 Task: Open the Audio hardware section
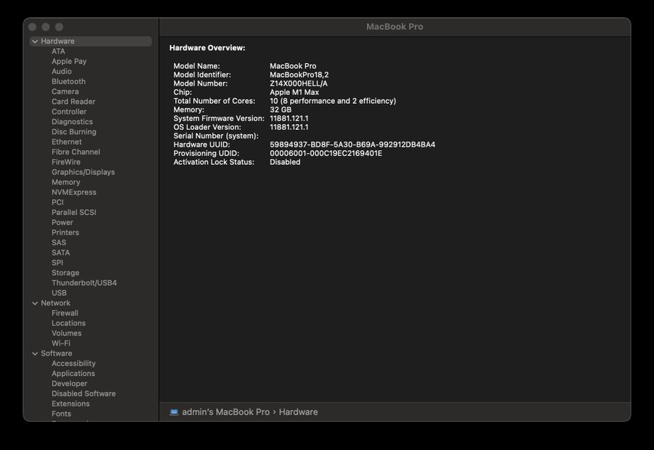coord(62,71)
